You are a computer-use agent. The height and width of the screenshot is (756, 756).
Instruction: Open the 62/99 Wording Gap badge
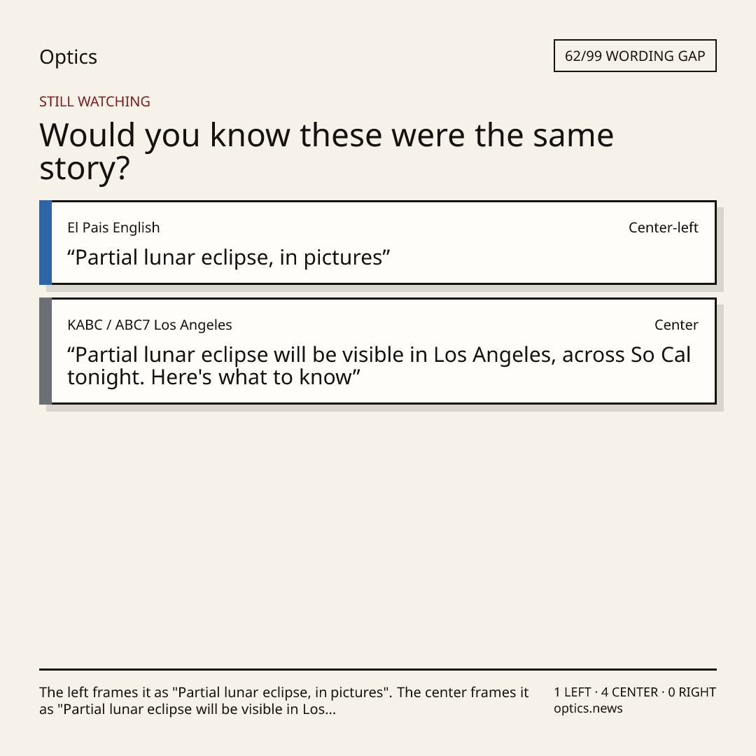click(635, 56)
